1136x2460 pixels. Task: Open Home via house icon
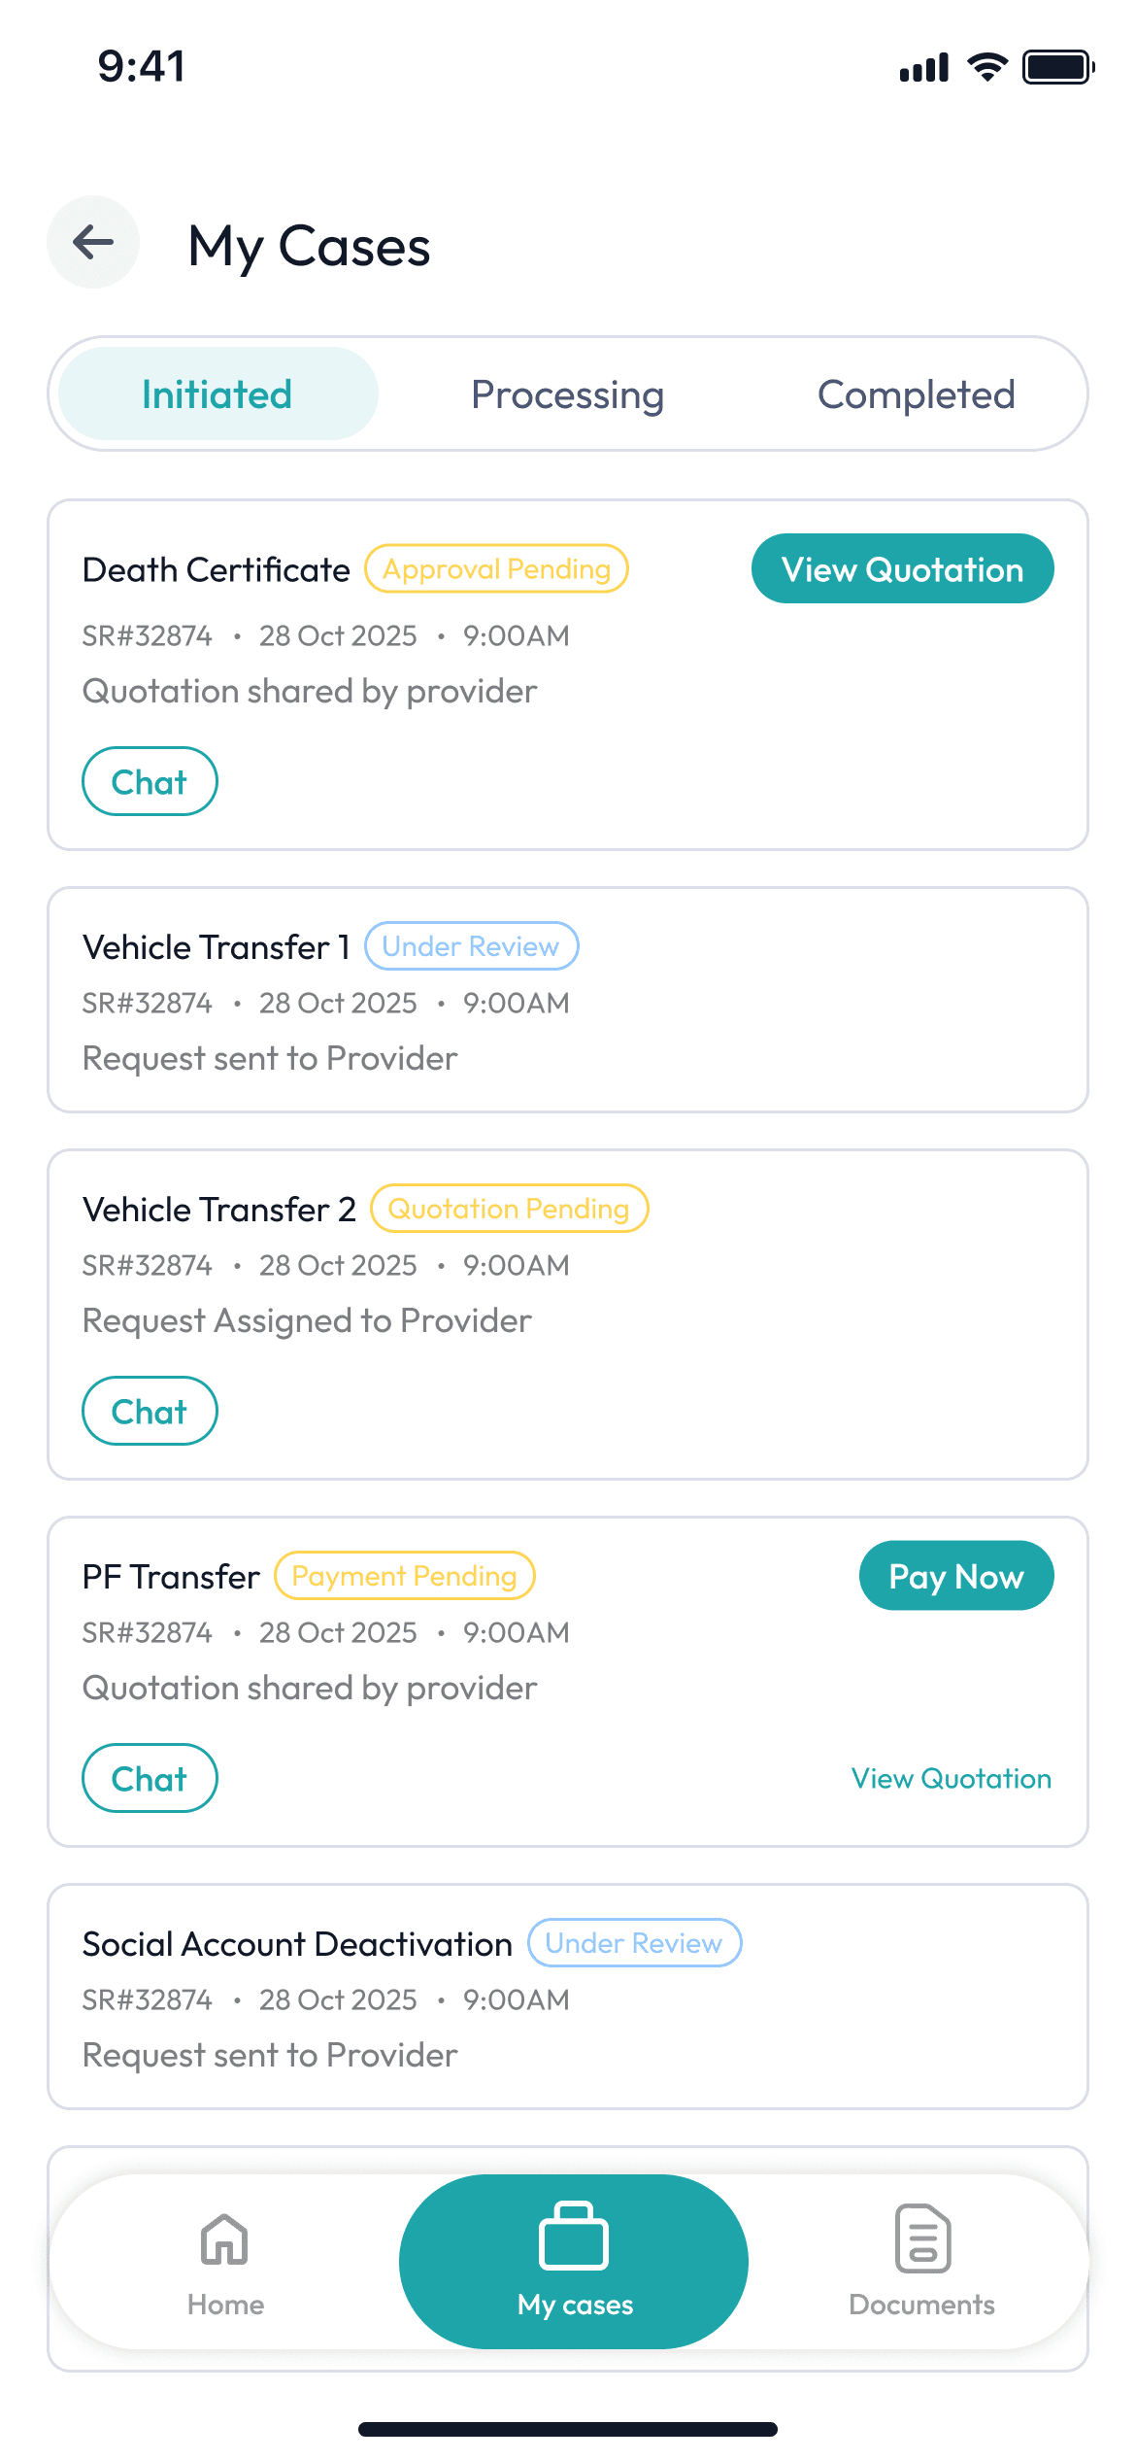click(x=224, y=2239)
